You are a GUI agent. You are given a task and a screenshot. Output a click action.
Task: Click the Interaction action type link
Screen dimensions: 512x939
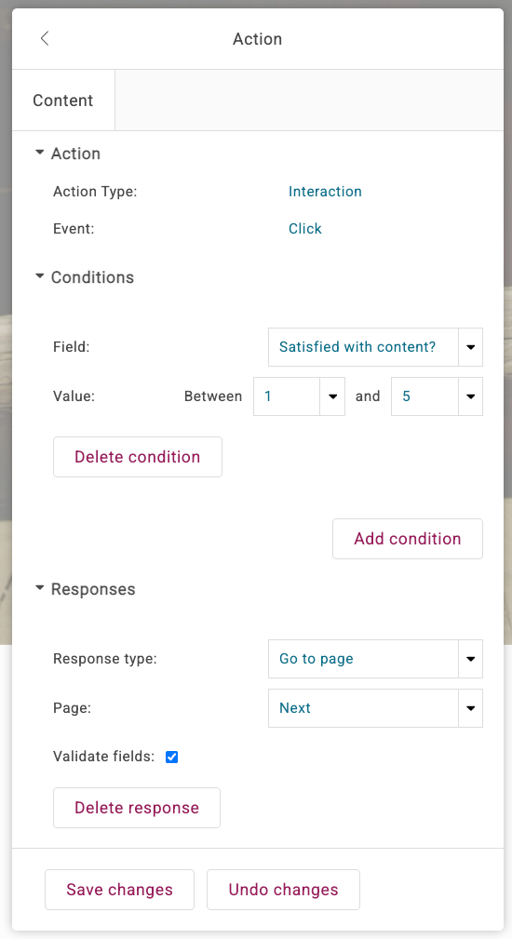click(x=325, y=192)
